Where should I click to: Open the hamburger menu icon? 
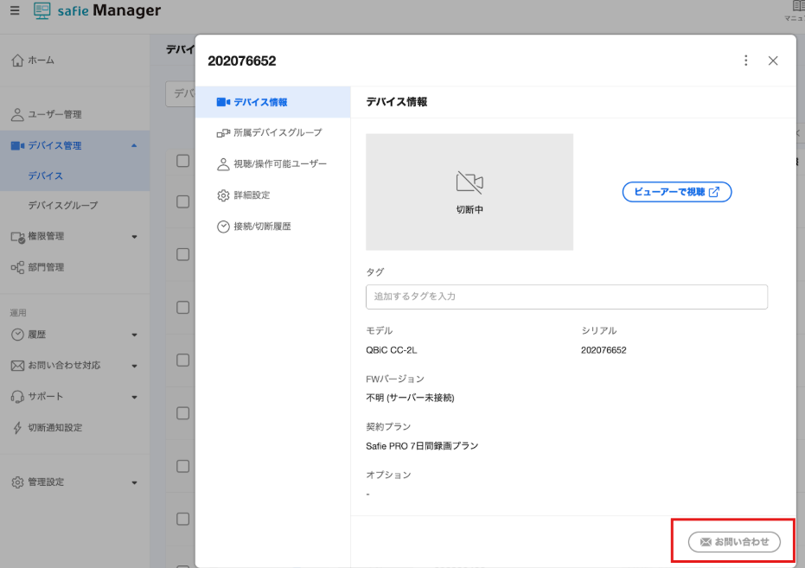point(13,12)
